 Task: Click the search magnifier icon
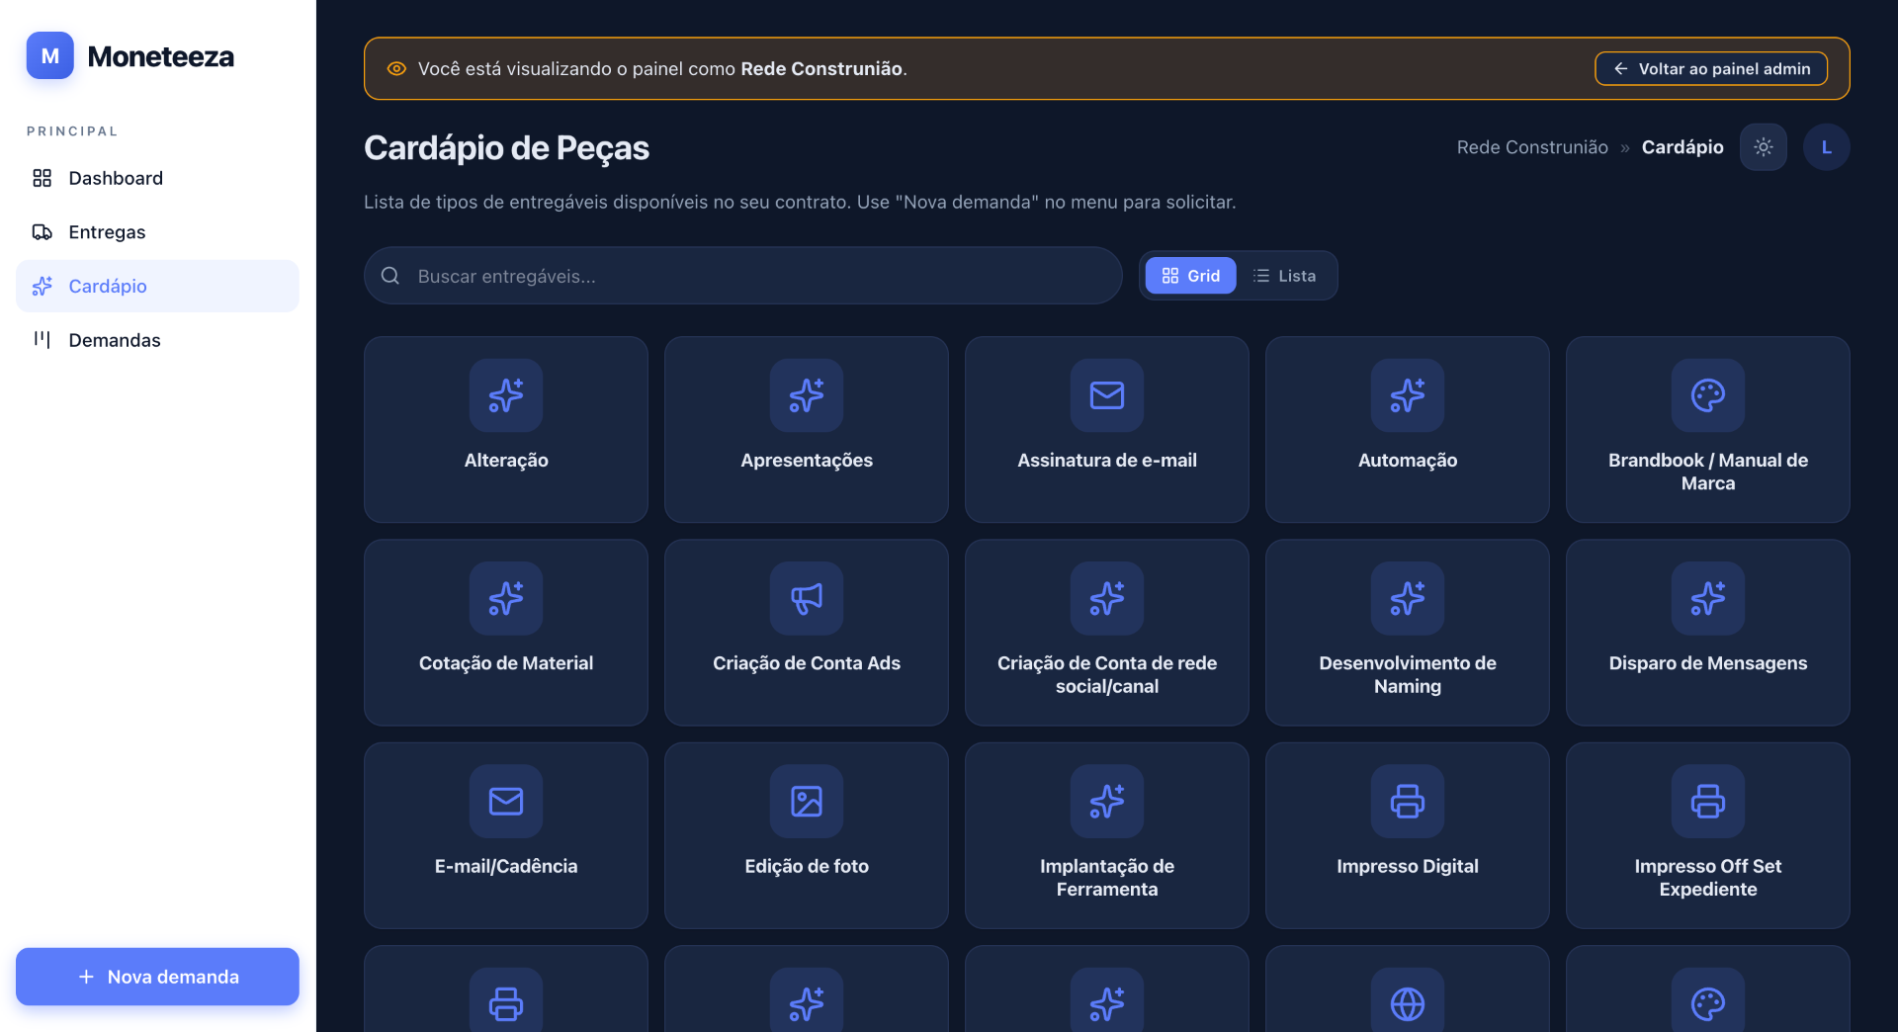tap(390, 276)
